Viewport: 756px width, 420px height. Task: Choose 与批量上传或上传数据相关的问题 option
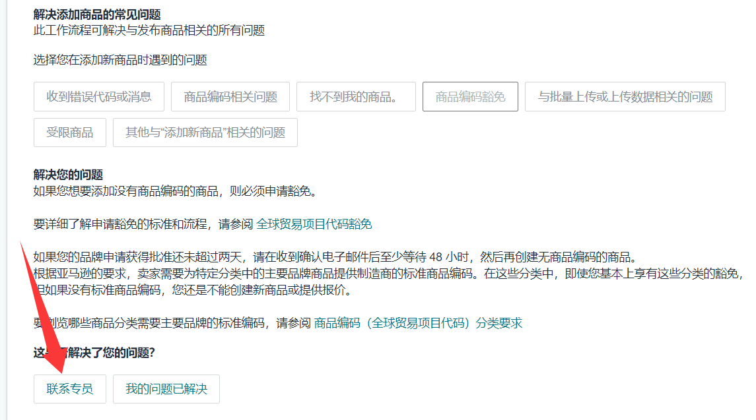[625, 97]
